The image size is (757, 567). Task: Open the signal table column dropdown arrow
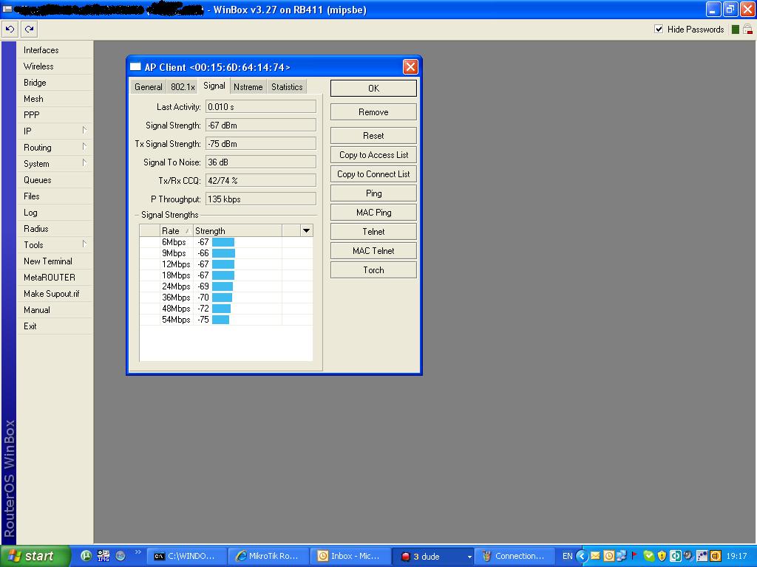306,231
